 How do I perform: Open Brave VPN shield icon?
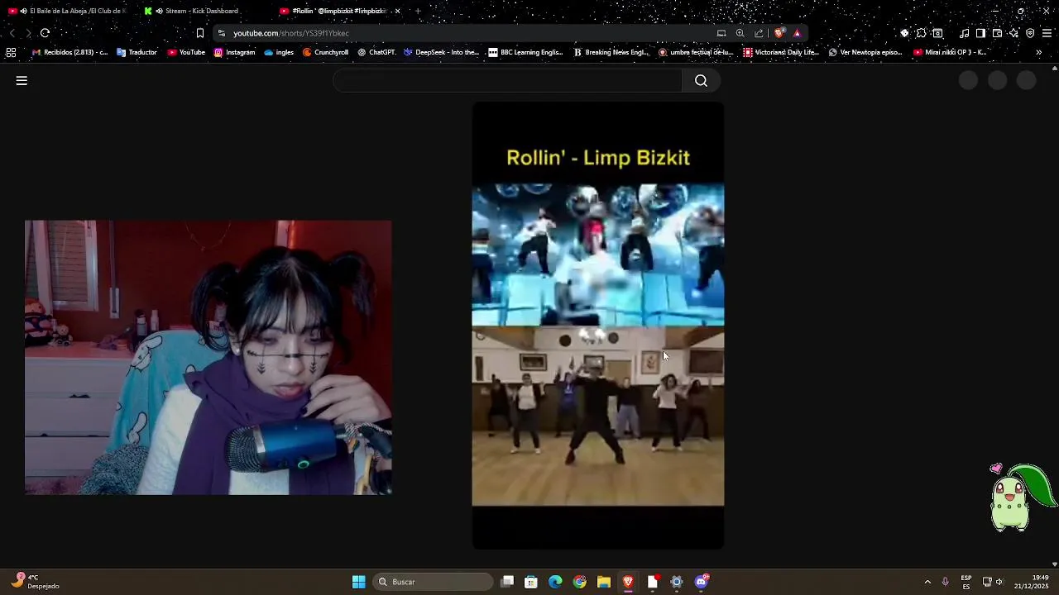click(1030, 33)
